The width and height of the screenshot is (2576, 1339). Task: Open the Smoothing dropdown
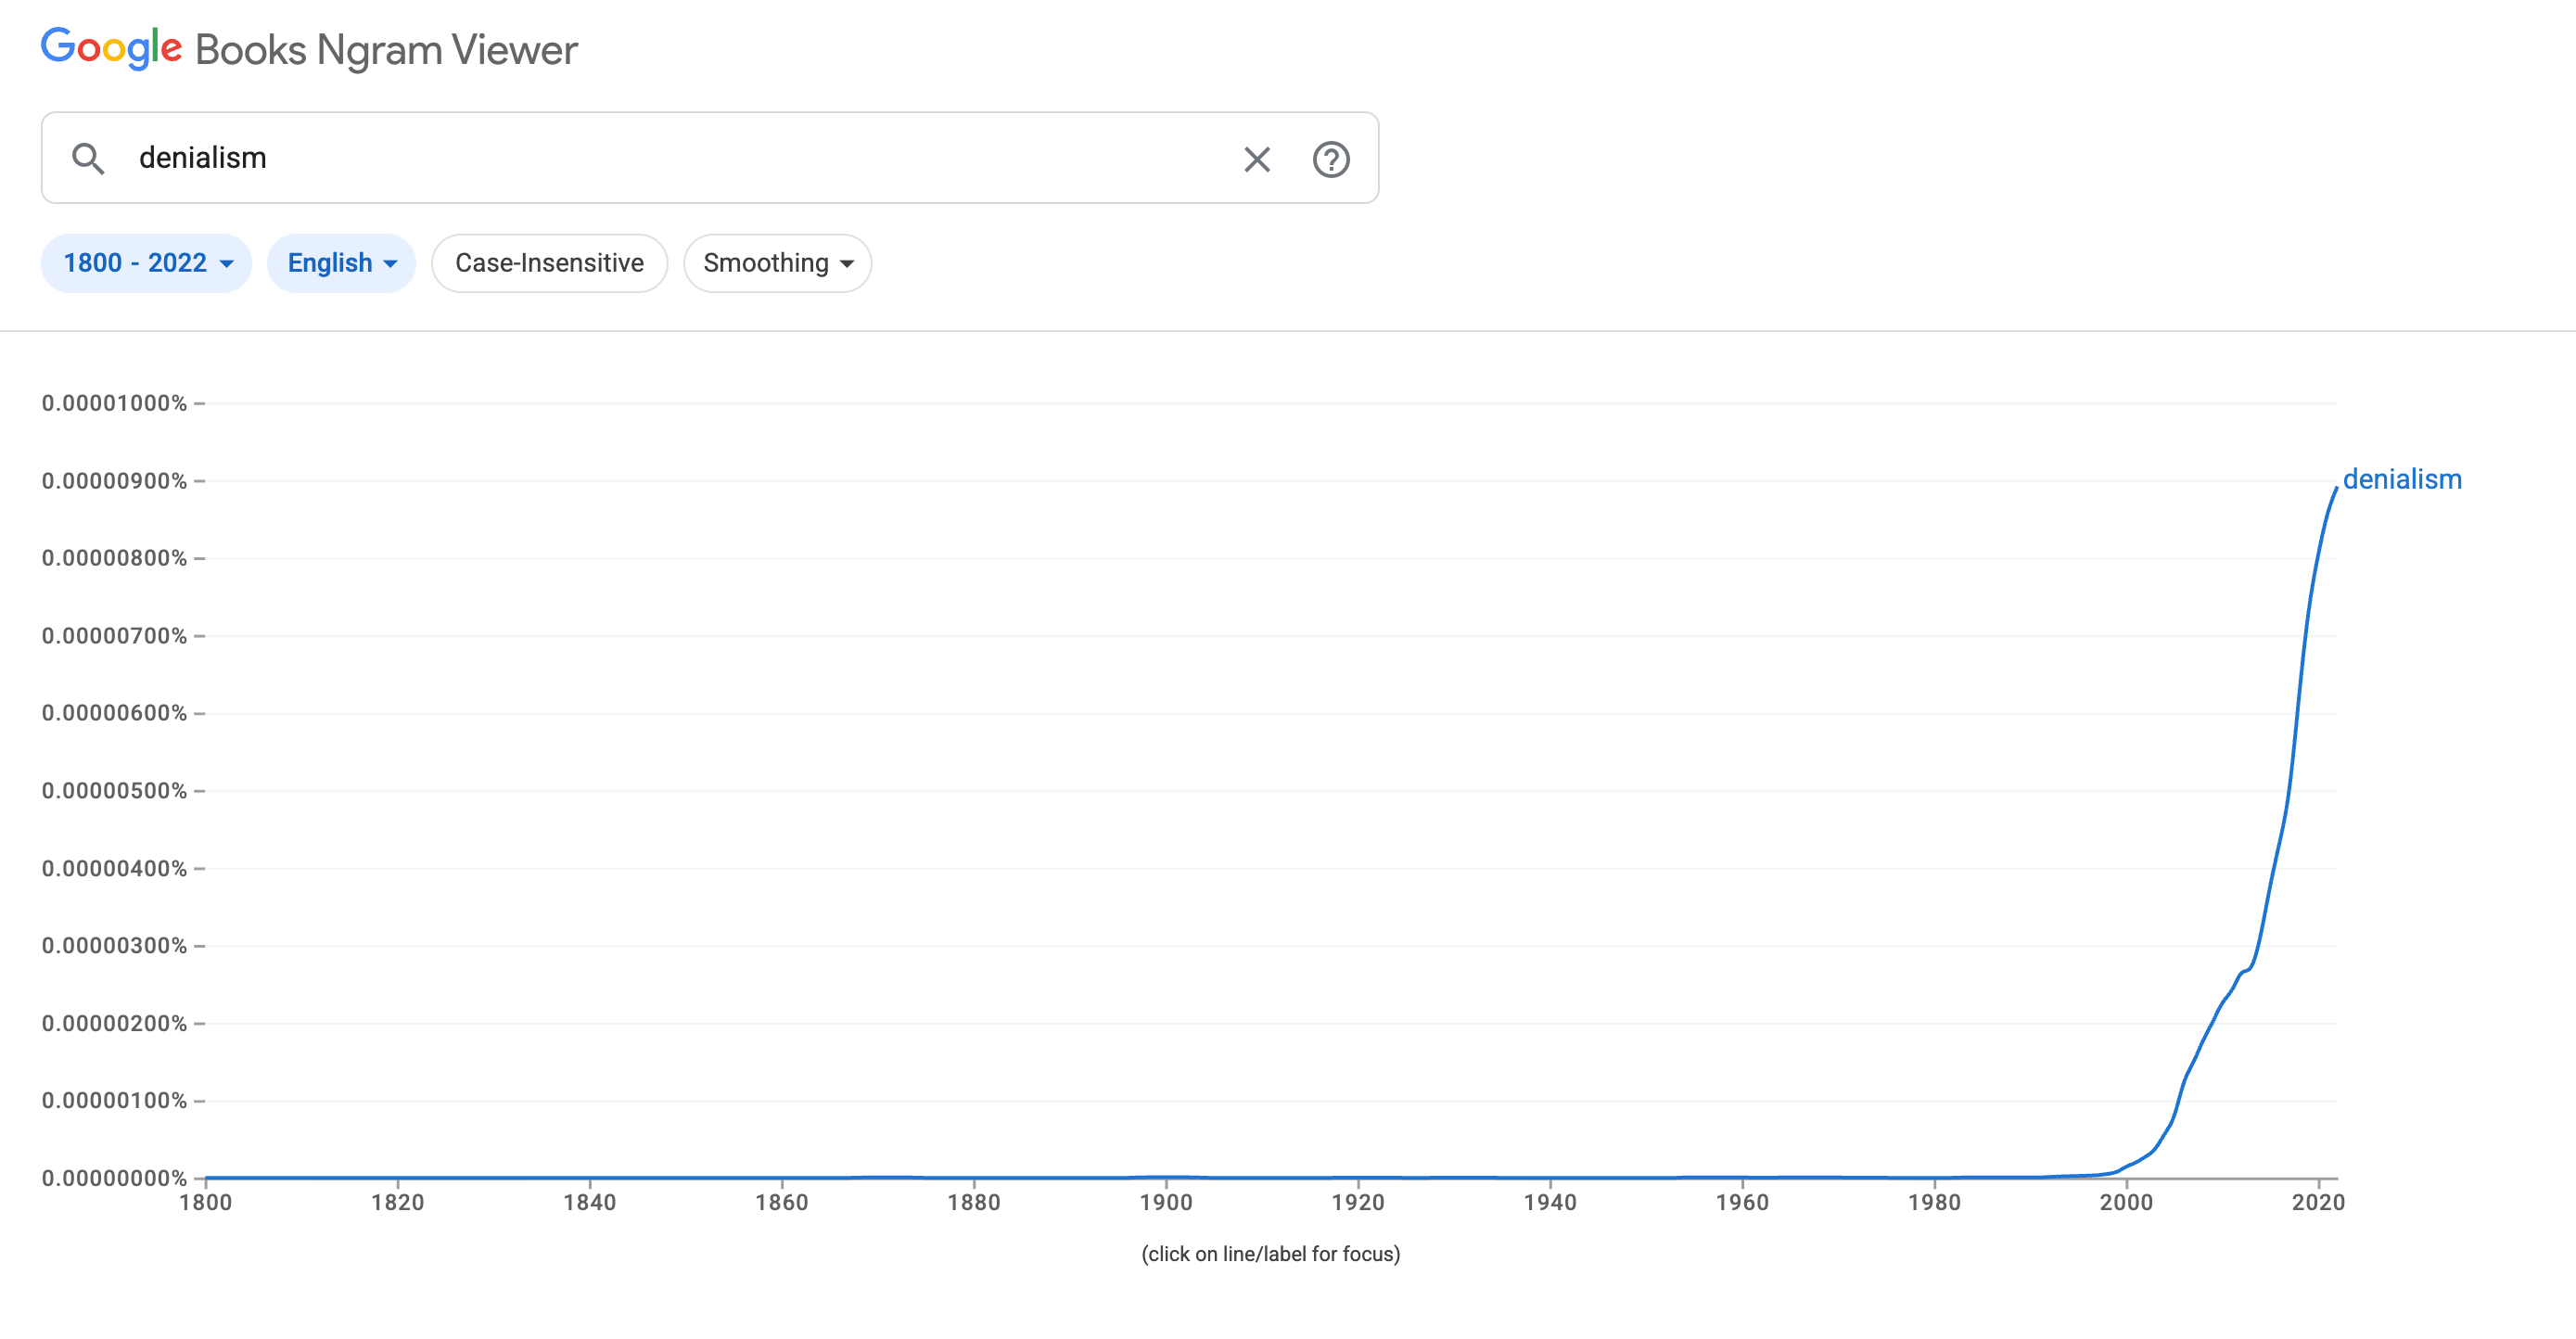click(777, 263)
